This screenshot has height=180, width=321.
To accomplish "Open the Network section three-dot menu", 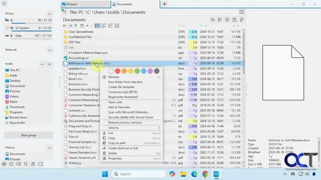I will click(x=49, y=50).
